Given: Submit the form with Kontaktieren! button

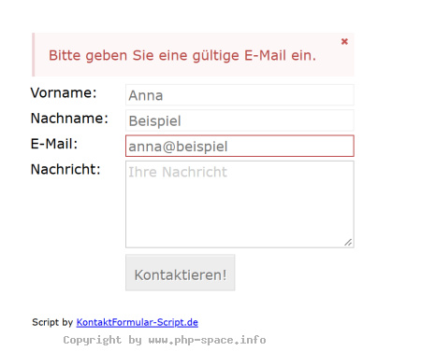Looking at the screenshot, I should [x=181, y=273].
